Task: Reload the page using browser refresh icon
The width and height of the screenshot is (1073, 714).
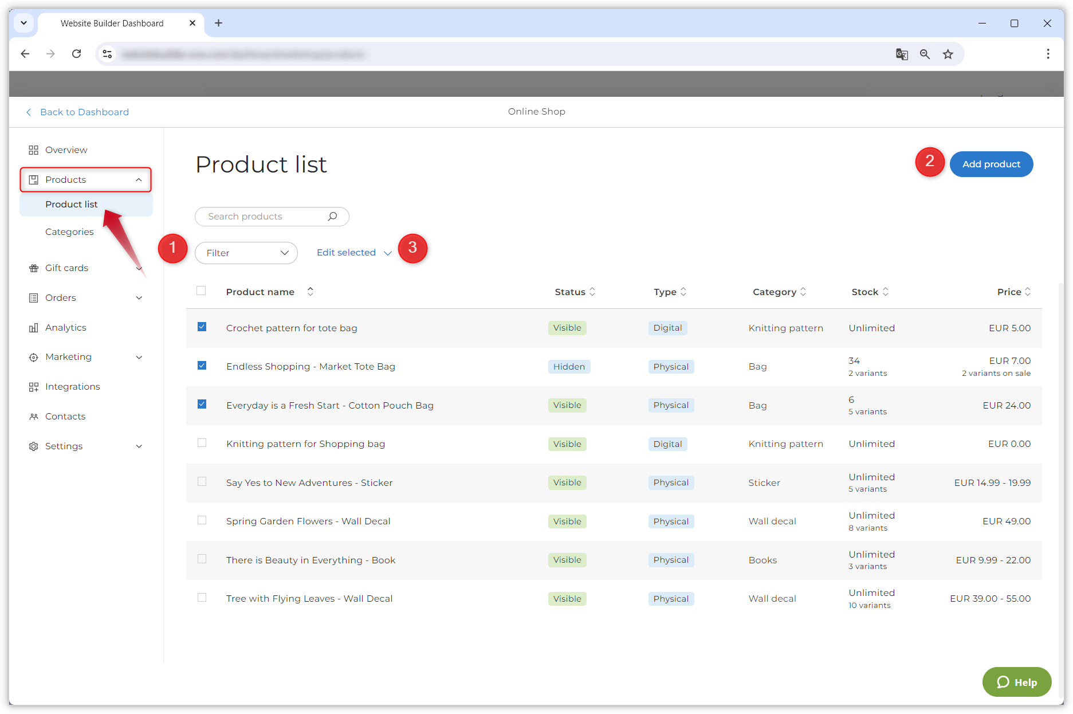Action: [x=76, y=54]
